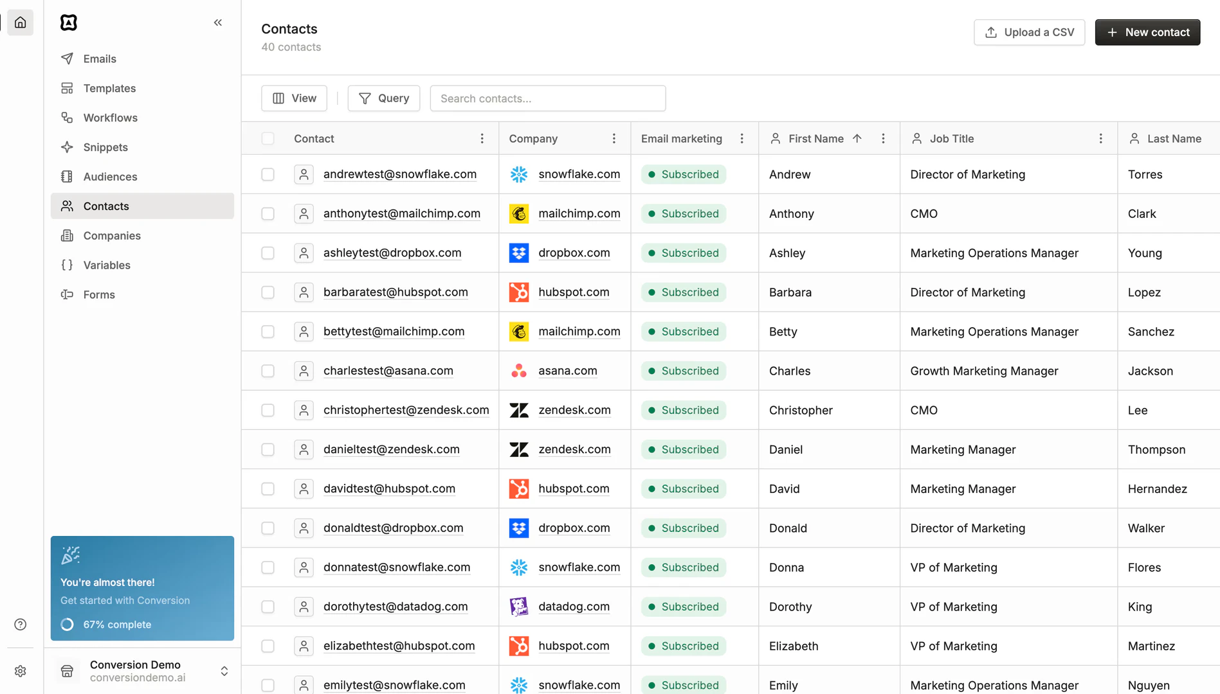Select the Templates icon in sidebar
Screen dimensions: 1220x694
click(67, 88)
